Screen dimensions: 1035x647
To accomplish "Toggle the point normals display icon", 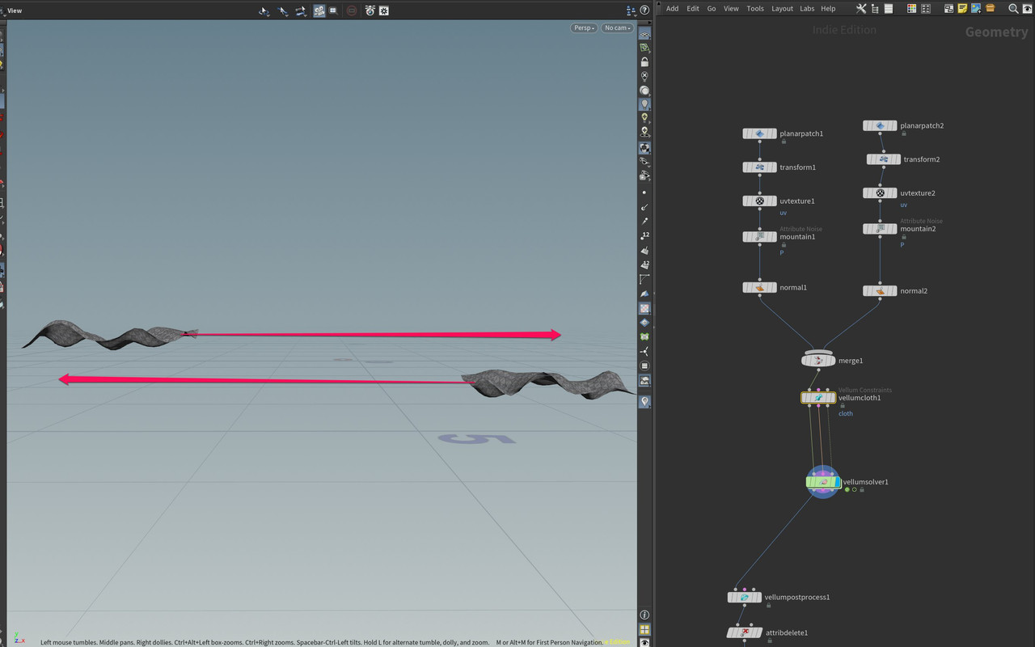I will pos(644,207).
